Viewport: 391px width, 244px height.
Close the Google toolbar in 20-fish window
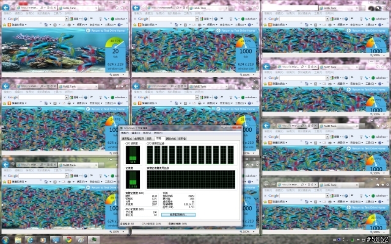(4, 19)
